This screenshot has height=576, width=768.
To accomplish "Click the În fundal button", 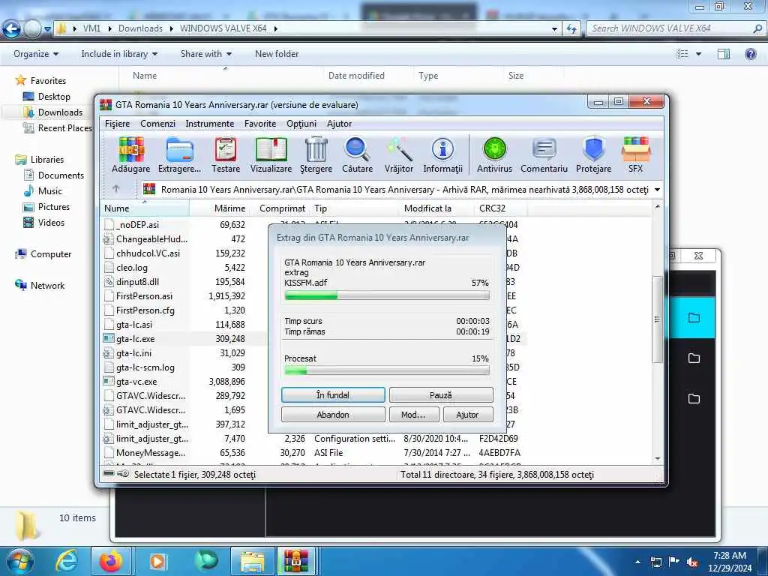I will 333,394.
